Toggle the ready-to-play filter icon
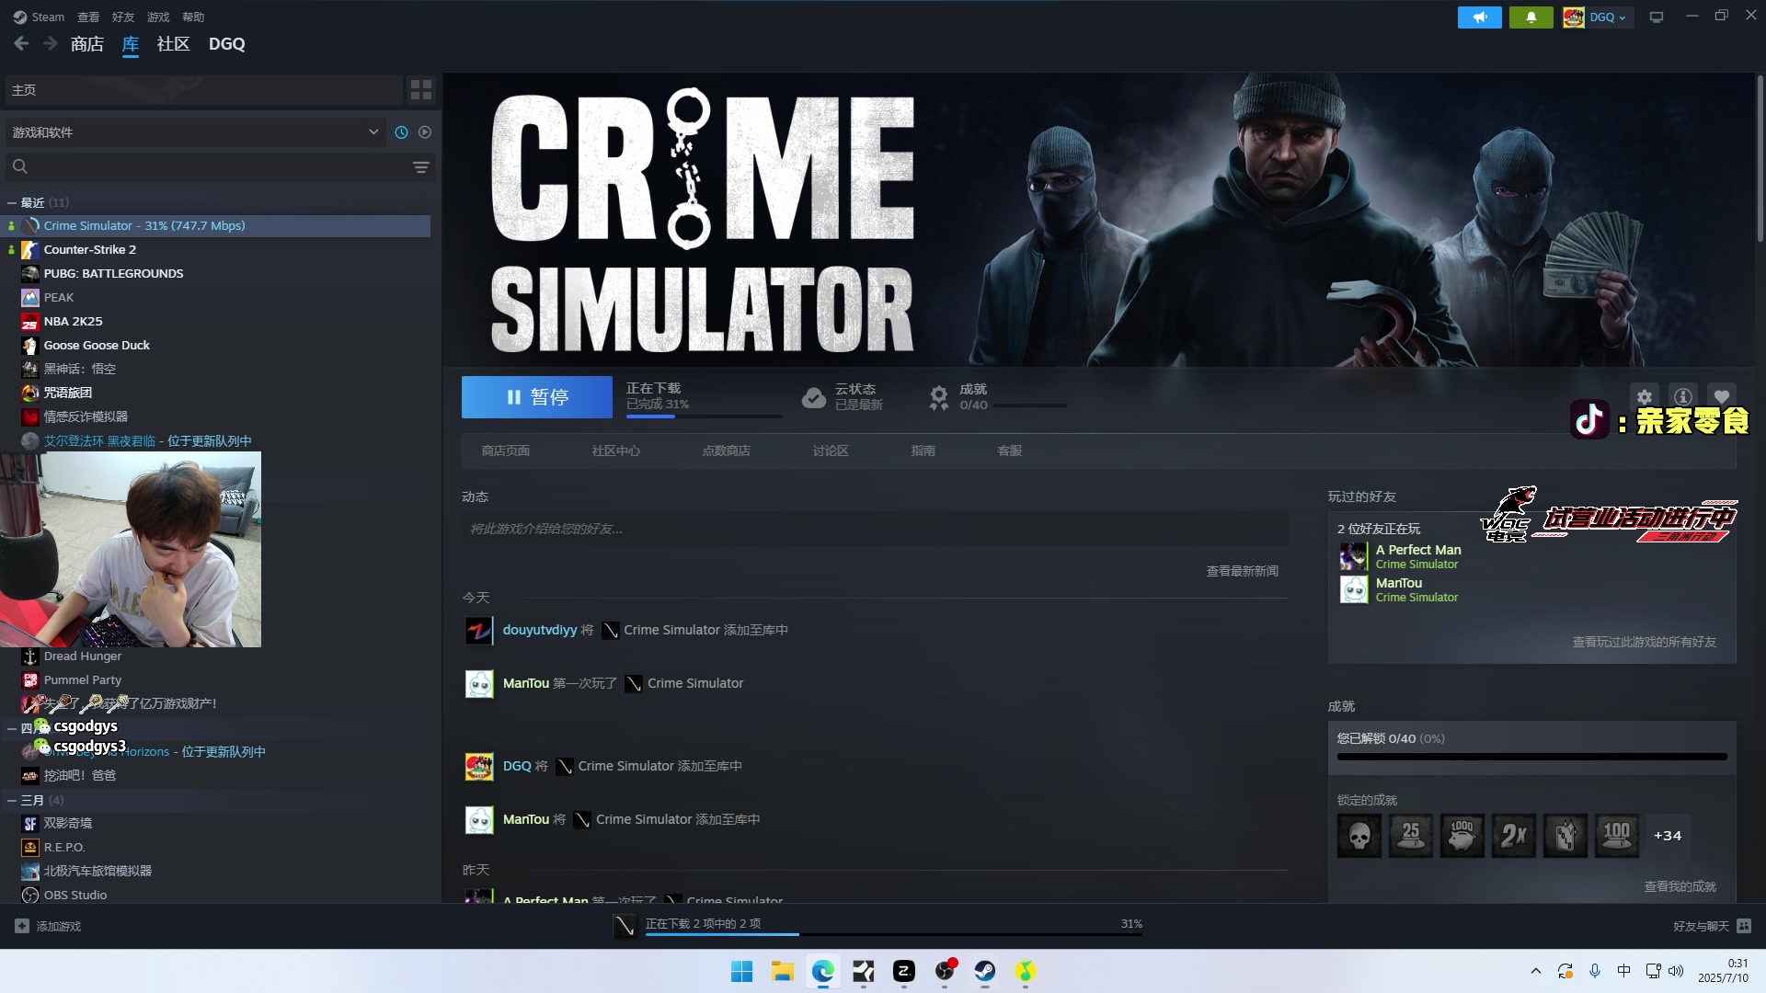 pyautogui.click(x=425, y=132)
